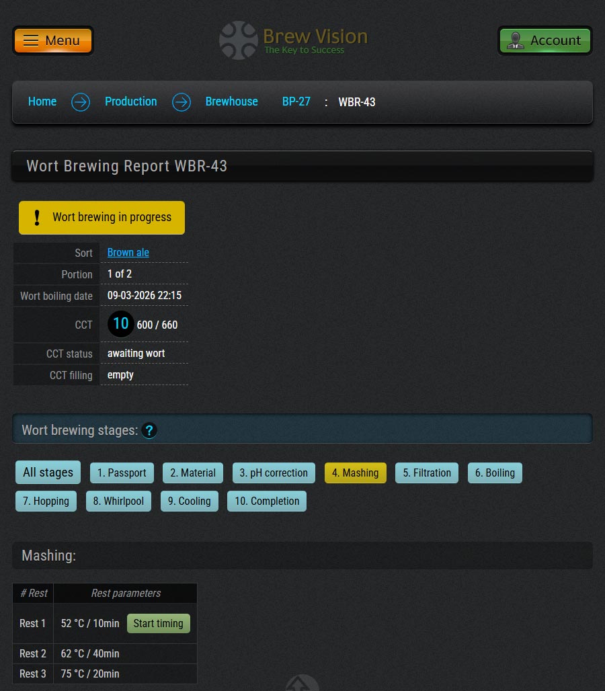Click the CCT number 10 circle
Viewport: 605px width, 691px height.
tap(121, 324)
